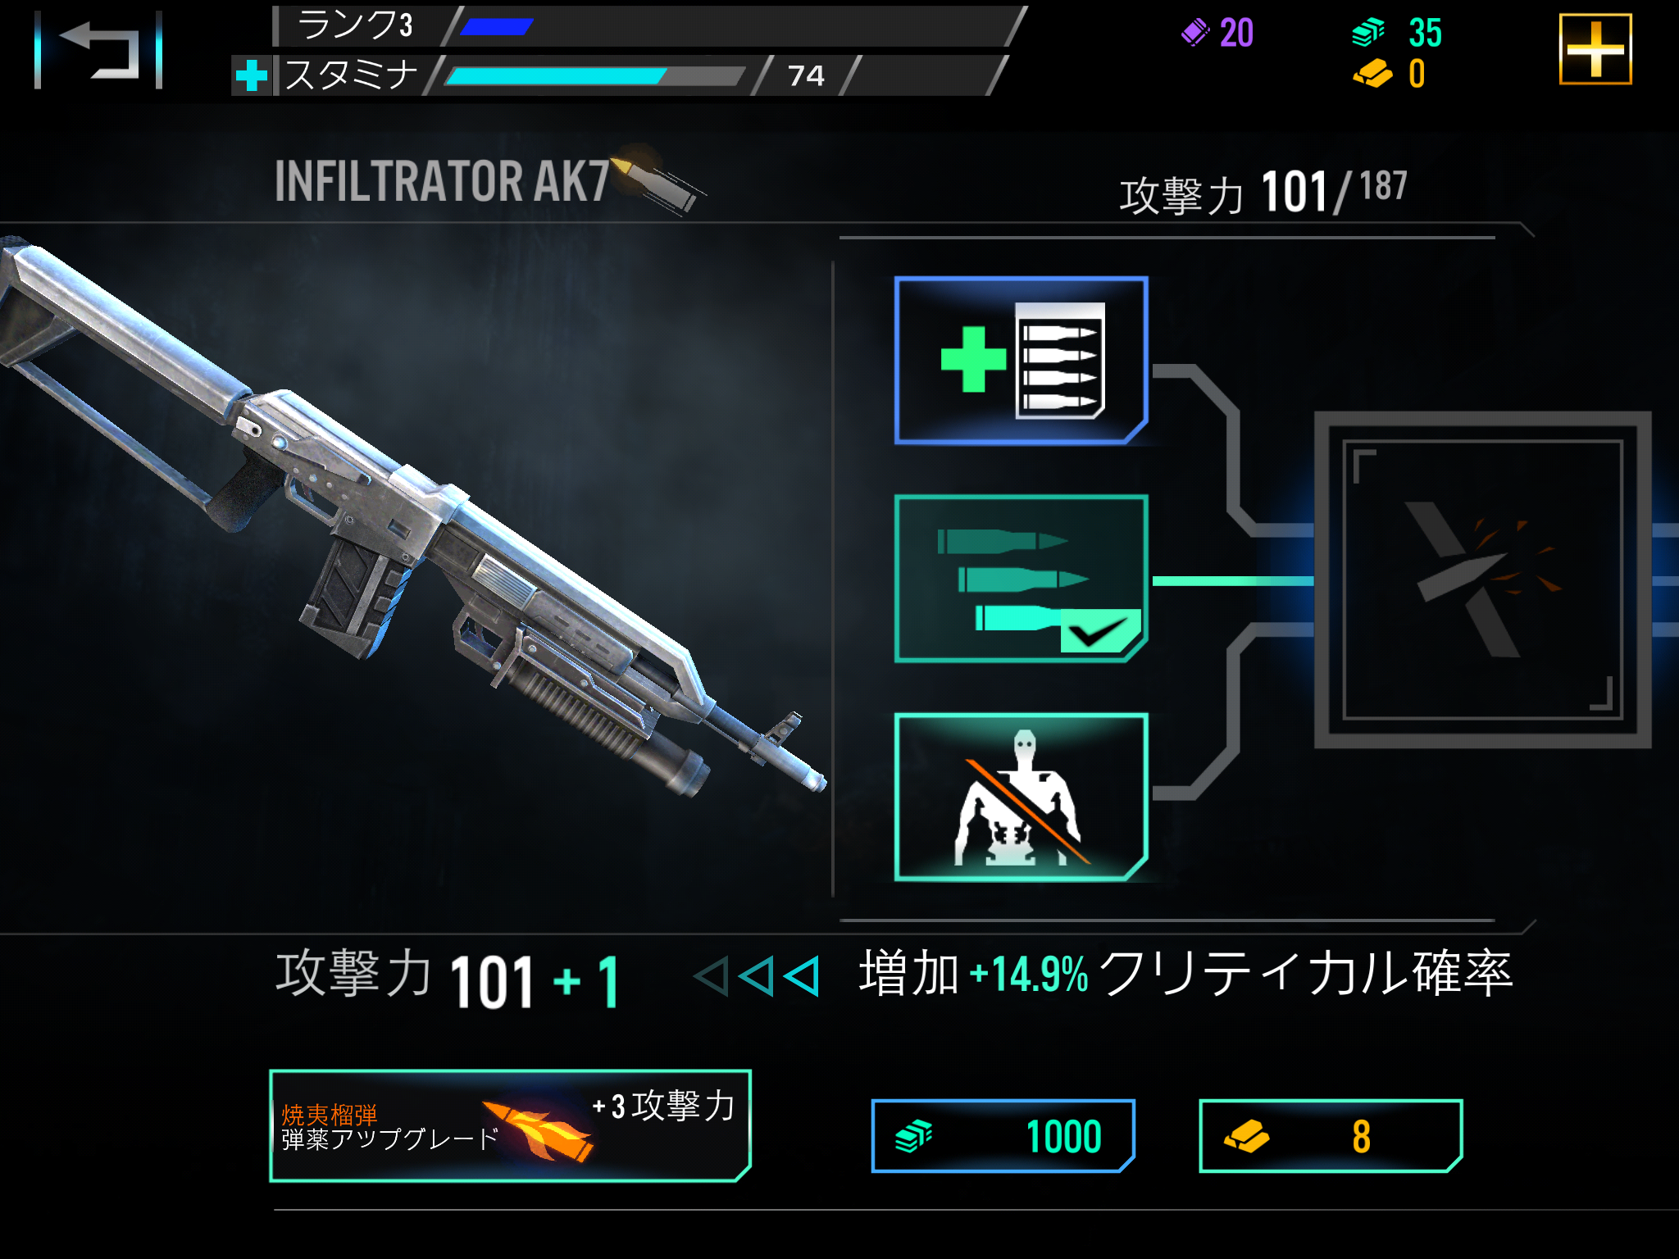Click the stamina progress bar
Image resolution: width=1679 pixels, height=1259 pixels.
coord(594,76)
